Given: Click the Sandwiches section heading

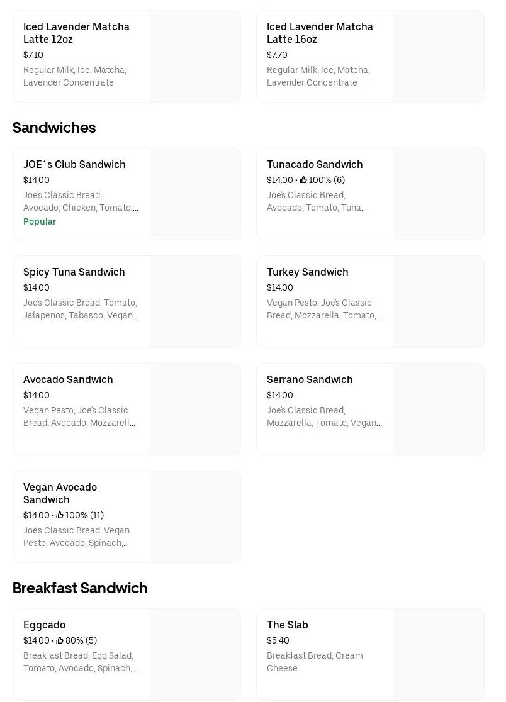Looking at the screenshot, I should point(54,128).
